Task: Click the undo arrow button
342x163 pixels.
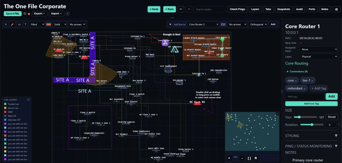Action: point(181,9)
